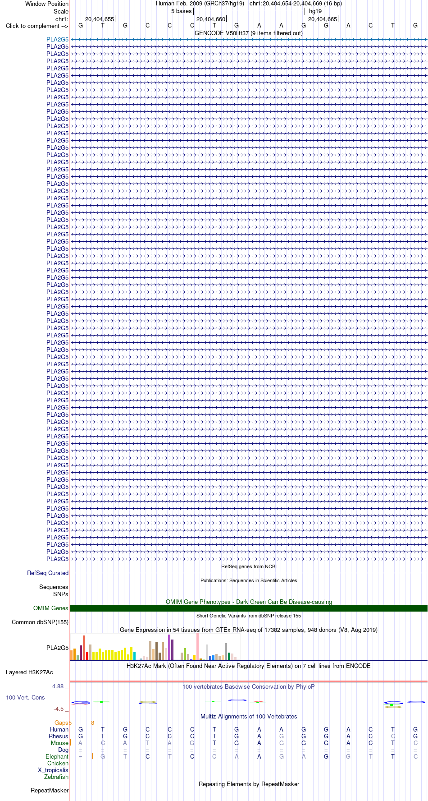Open 'Multiz Alignments of 100 Vertebrates' title
Screen dimensions: 428x801
249,716
